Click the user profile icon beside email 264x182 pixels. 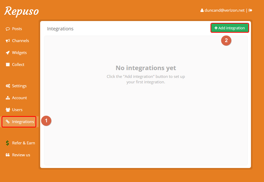202,10
